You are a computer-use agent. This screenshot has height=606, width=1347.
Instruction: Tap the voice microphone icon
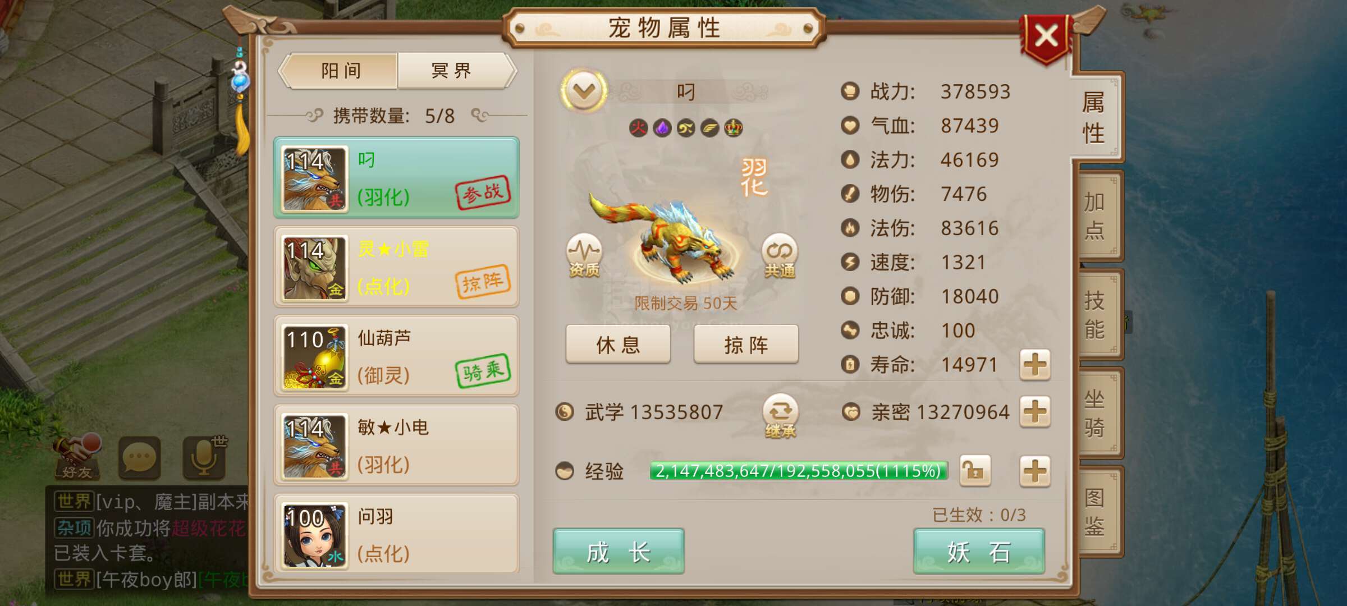pos(204,457)
